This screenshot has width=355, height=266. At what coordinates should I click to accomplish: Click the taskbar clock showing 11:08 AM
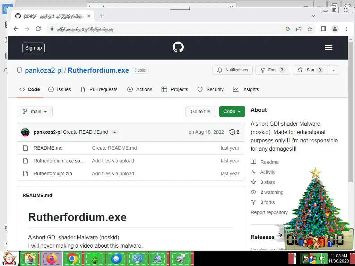[x=339, y=258]
